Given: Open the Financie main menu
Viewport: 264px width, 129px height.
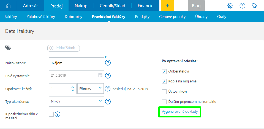Looking at the screenshot, I should [145, 6].
